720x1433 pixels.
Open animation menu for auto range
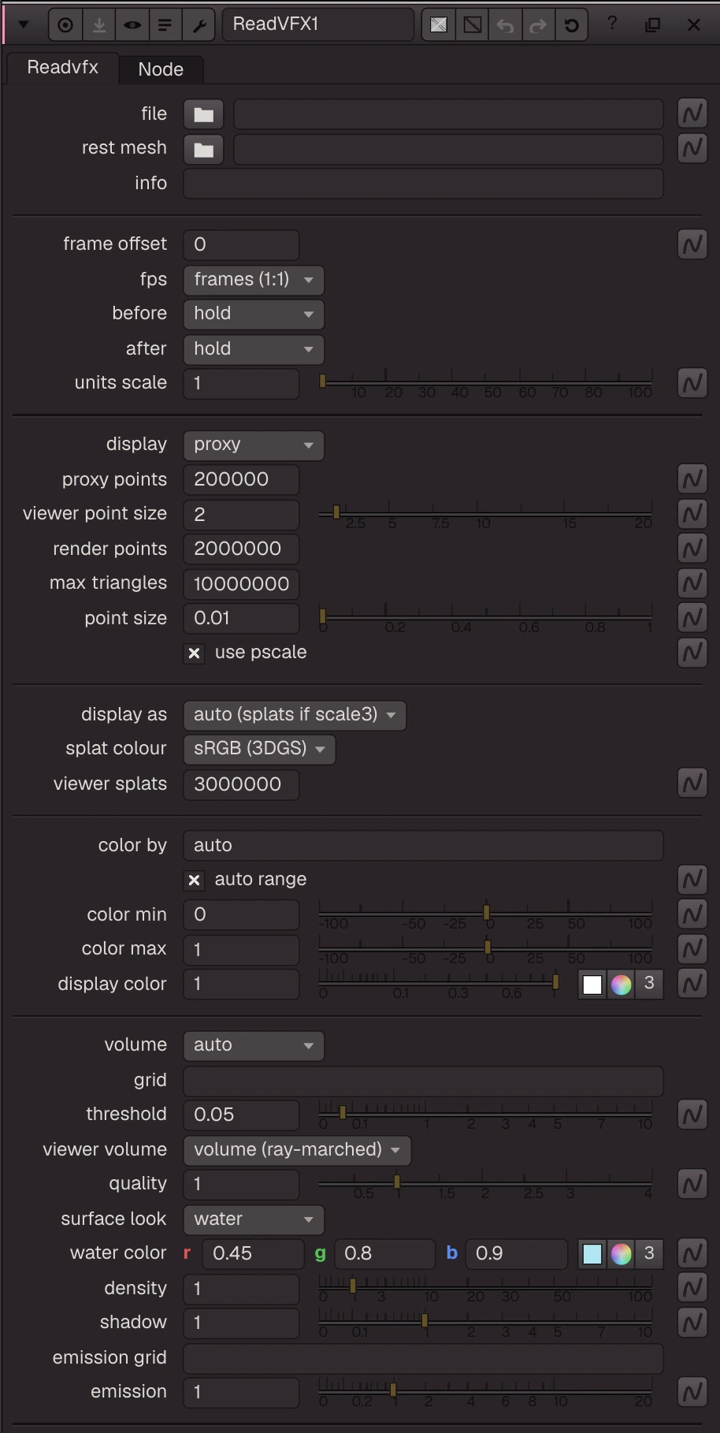[692, 879]
